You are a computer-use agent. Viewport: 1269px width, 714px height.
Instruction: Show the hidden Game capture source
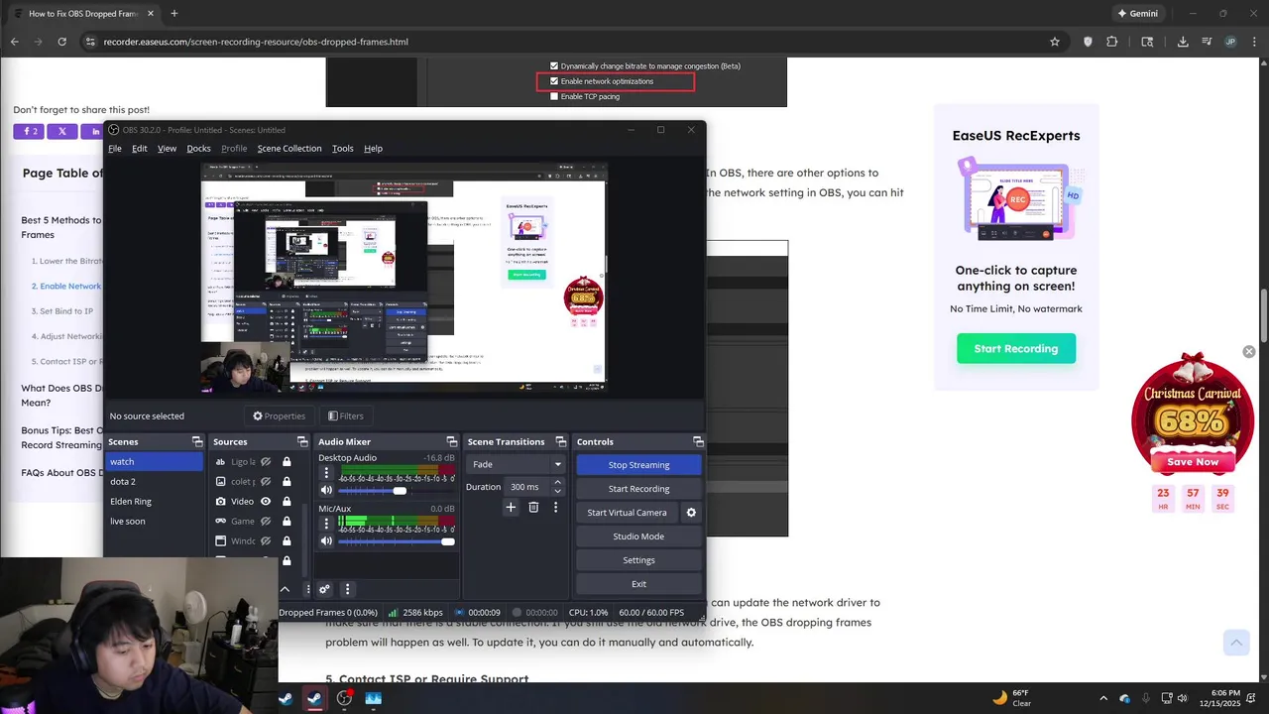266,521
